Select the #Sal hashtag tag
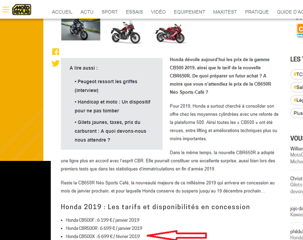Image resolution: width=303 pixels, height=240 pixels. [297, 87]
